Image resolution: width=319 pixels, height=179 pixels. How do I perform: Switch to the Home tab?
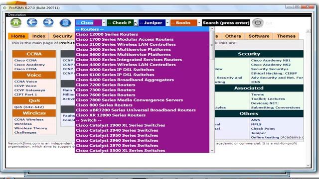(18, 36)
